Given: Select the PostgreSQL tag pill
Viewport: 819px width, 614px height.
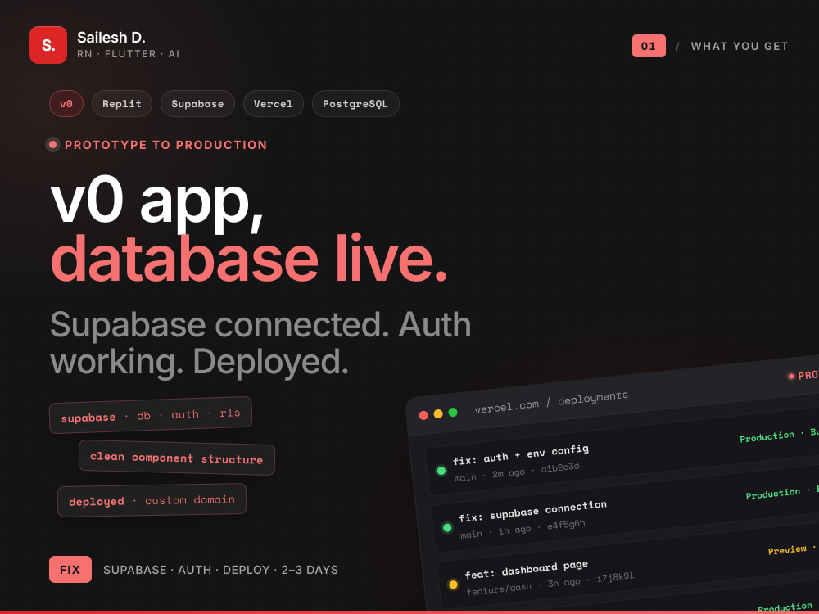Looking at the screenshot, I should [355, 103].
